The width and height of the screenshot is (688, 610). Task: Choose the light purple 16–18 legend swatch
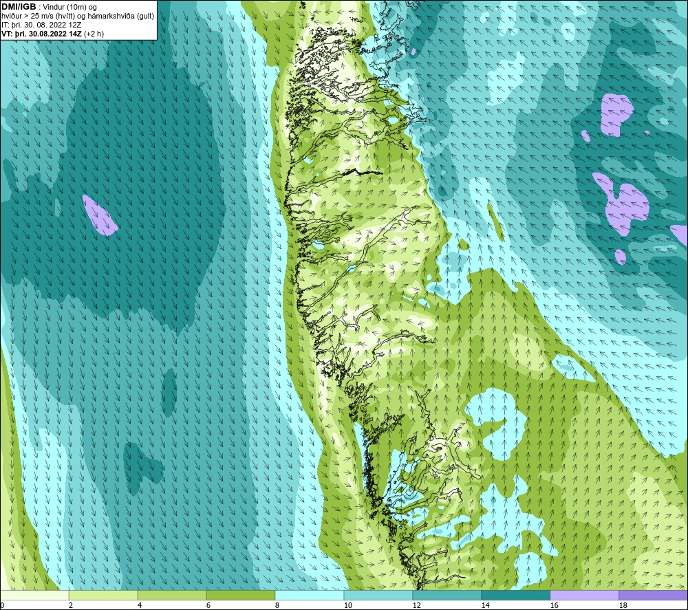tap(584, 595)
